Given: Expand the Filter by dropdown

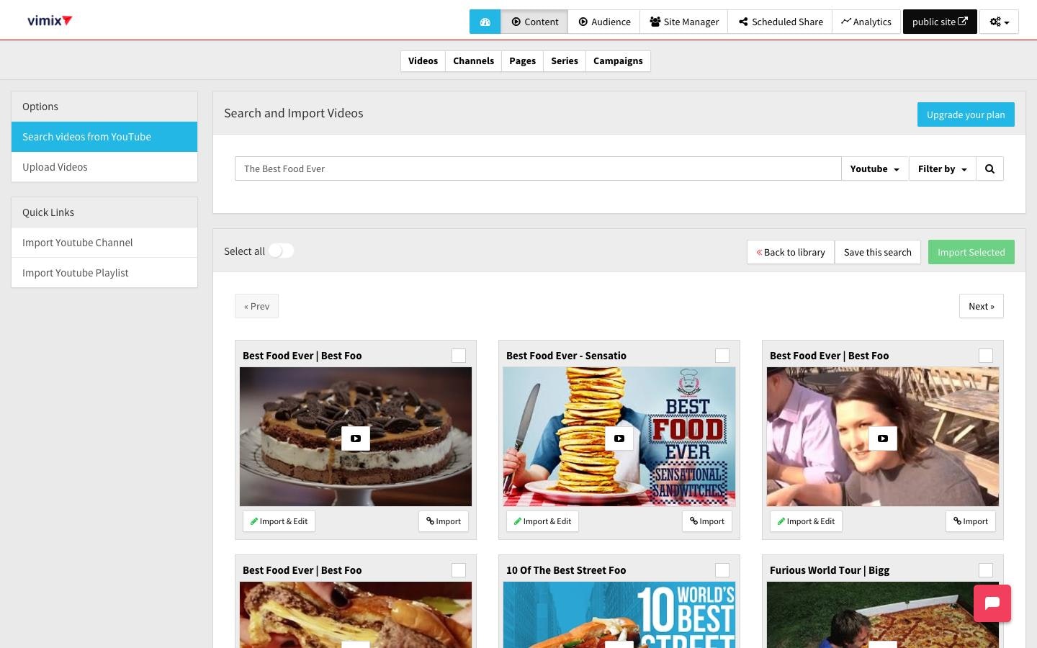Looking at the screenshot, I should click(x=942, y=168).
